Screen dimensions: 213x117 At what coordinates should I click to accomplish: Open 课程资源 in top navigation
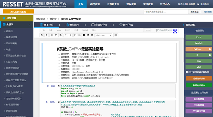131,4
